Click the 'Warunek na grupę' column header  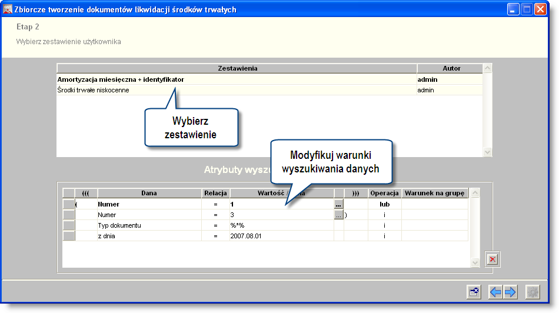(x=435, y=193)
